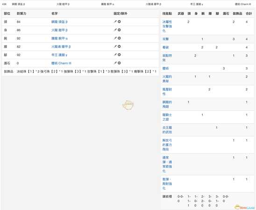Open the 帝王 護腿 γ armor link
Screen dimensions: 256x210
pos(59,55)
